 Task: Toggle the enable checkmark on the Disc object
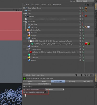[83, 11]
